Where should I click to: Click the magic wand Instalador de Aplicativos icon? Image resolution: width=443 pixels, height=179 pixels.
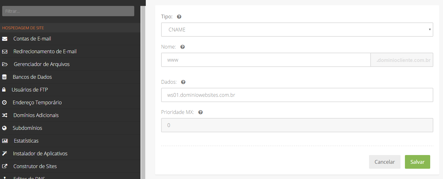(4, 153)
